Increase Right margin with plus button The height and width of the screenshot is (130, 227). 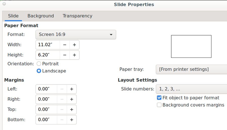click(72, 99)
